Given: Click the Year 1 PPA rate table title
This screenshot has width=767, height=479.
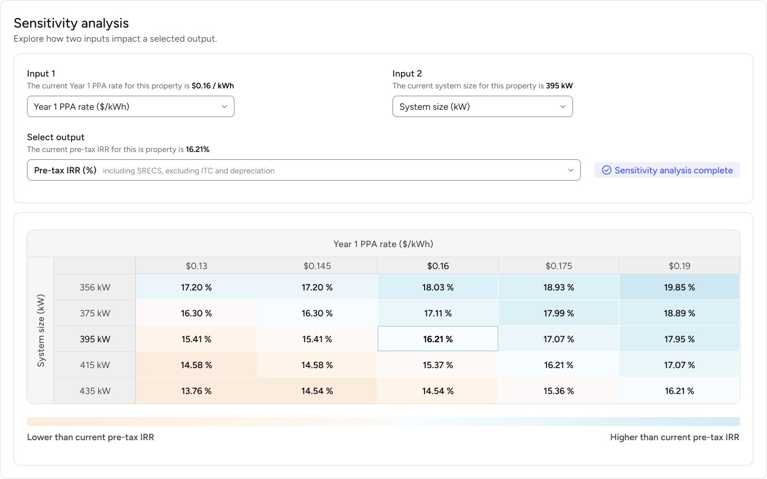Looking at the screenshot, I should click(x=383, y=244).
